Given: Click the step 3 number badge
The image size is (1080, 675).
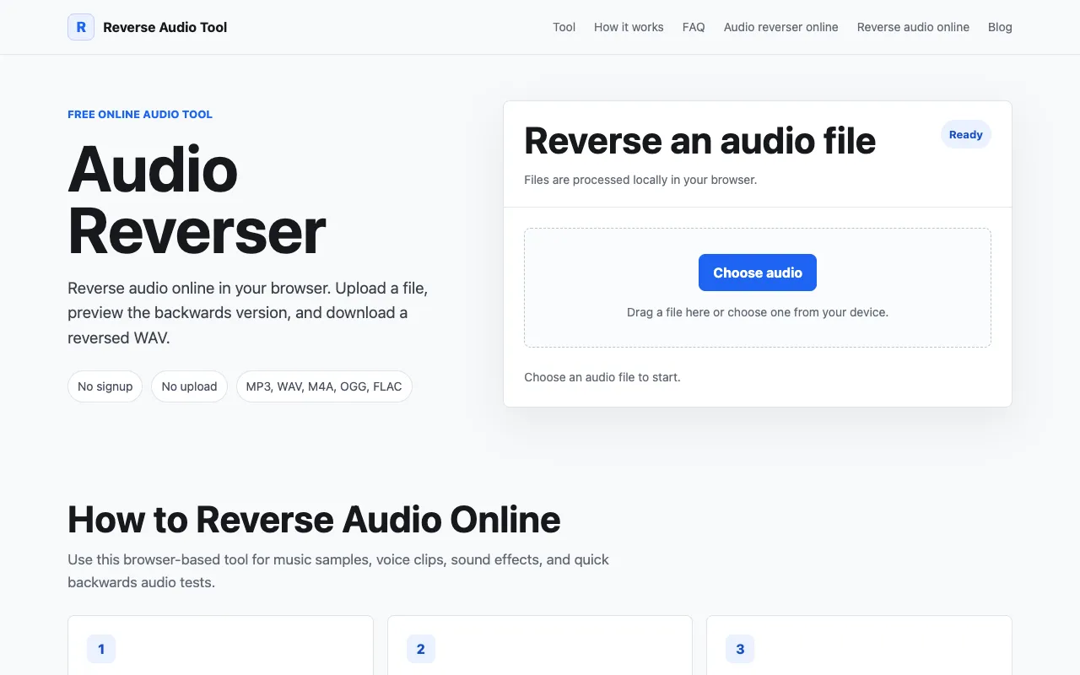Looking at the screenshot, I should (x=740, y=649).
